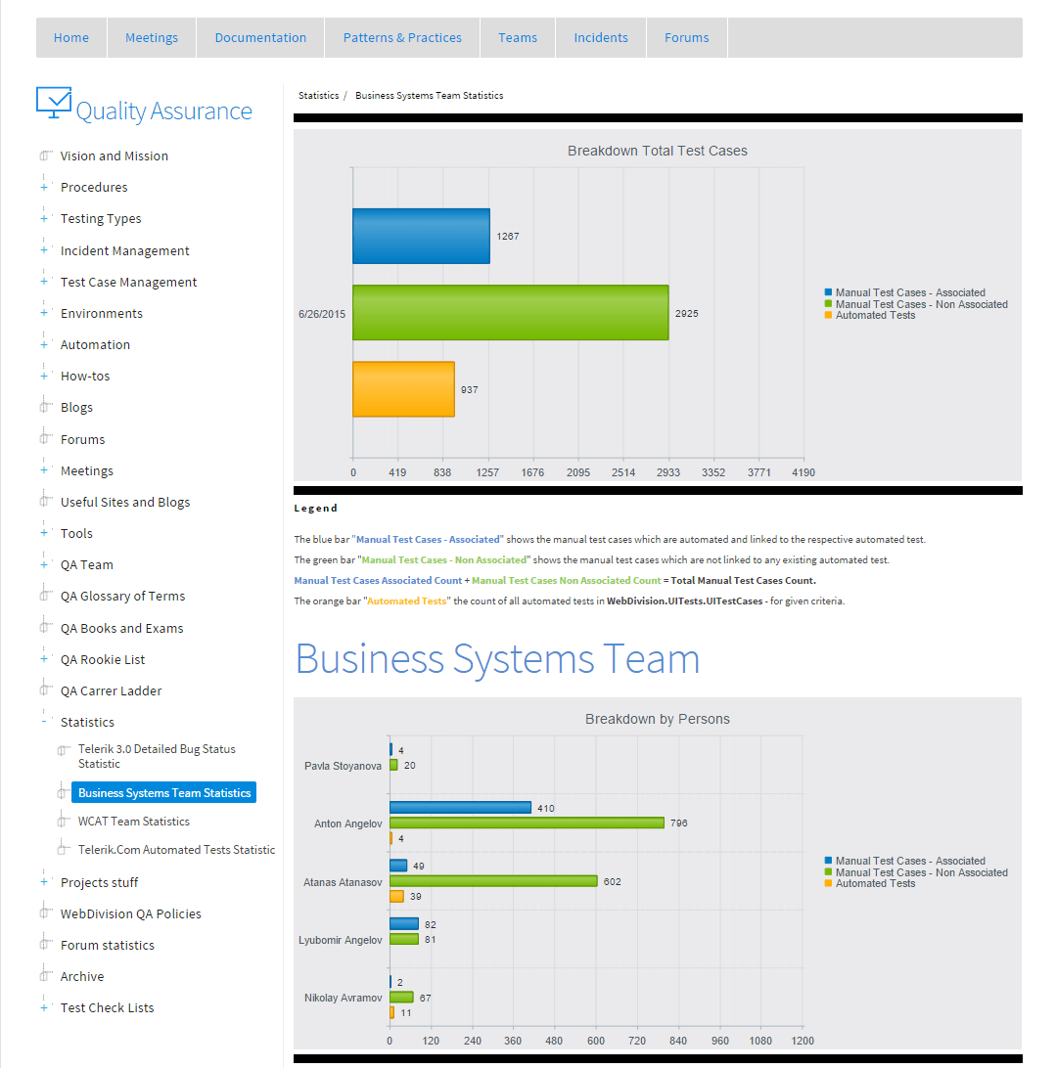Viewport: 1056px width, 1068px height.
Task: Expand the Procedures section
Action: (43, 187)
